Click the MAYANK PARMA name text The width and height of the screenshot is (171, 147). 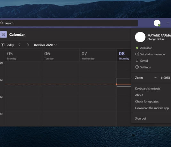(159, 35)
